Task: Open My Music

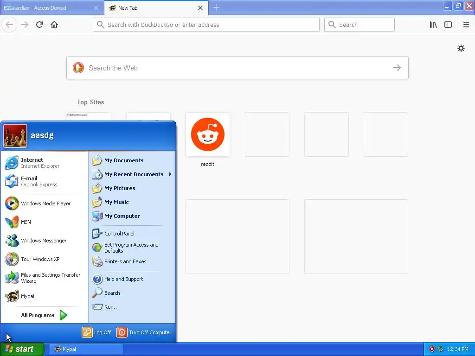Action: tap(132, 202)
